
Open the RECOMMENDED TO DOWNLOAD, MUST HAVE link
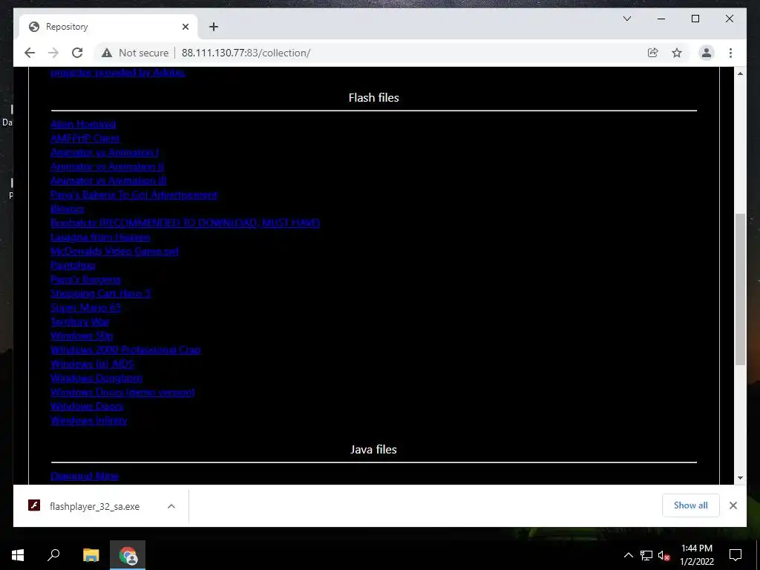tap(185, 223)
